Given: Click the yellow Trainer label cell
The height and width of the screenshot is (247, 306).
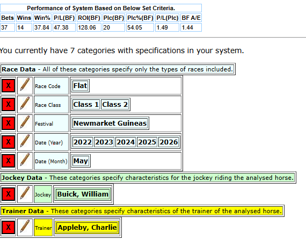Looking at the screenshot, I should (43, 228).
